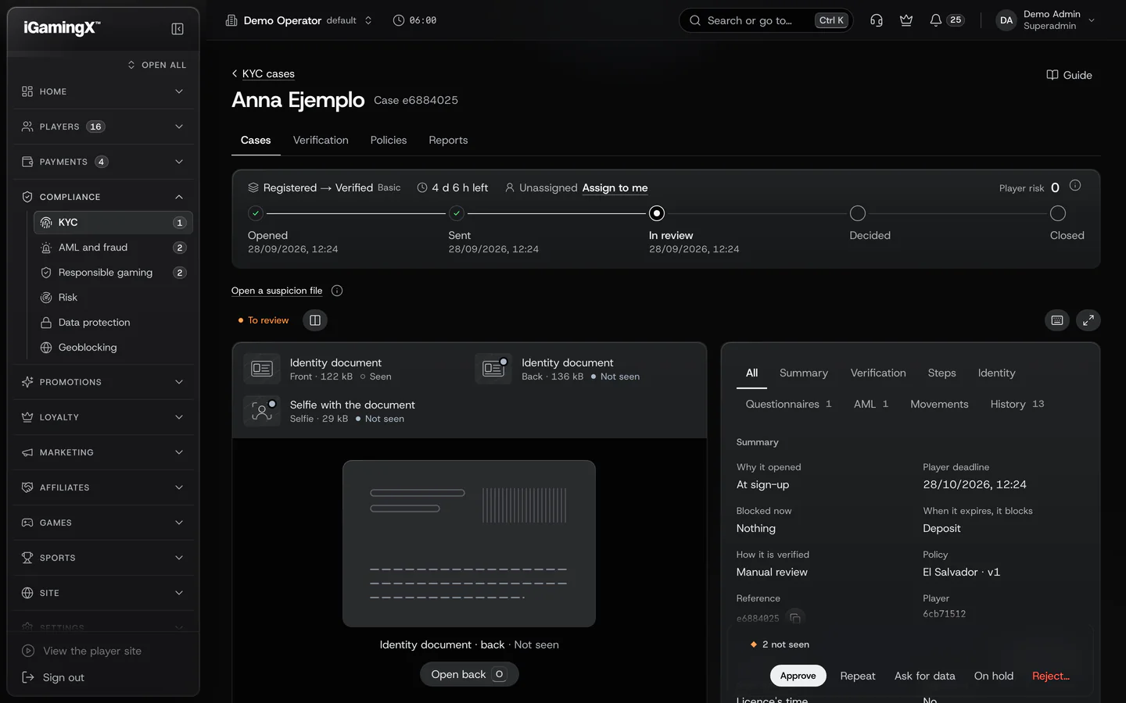Expand the MARKETING section chevron
The width and height of the screenshot is (1126, 703).
coord(179,452)
